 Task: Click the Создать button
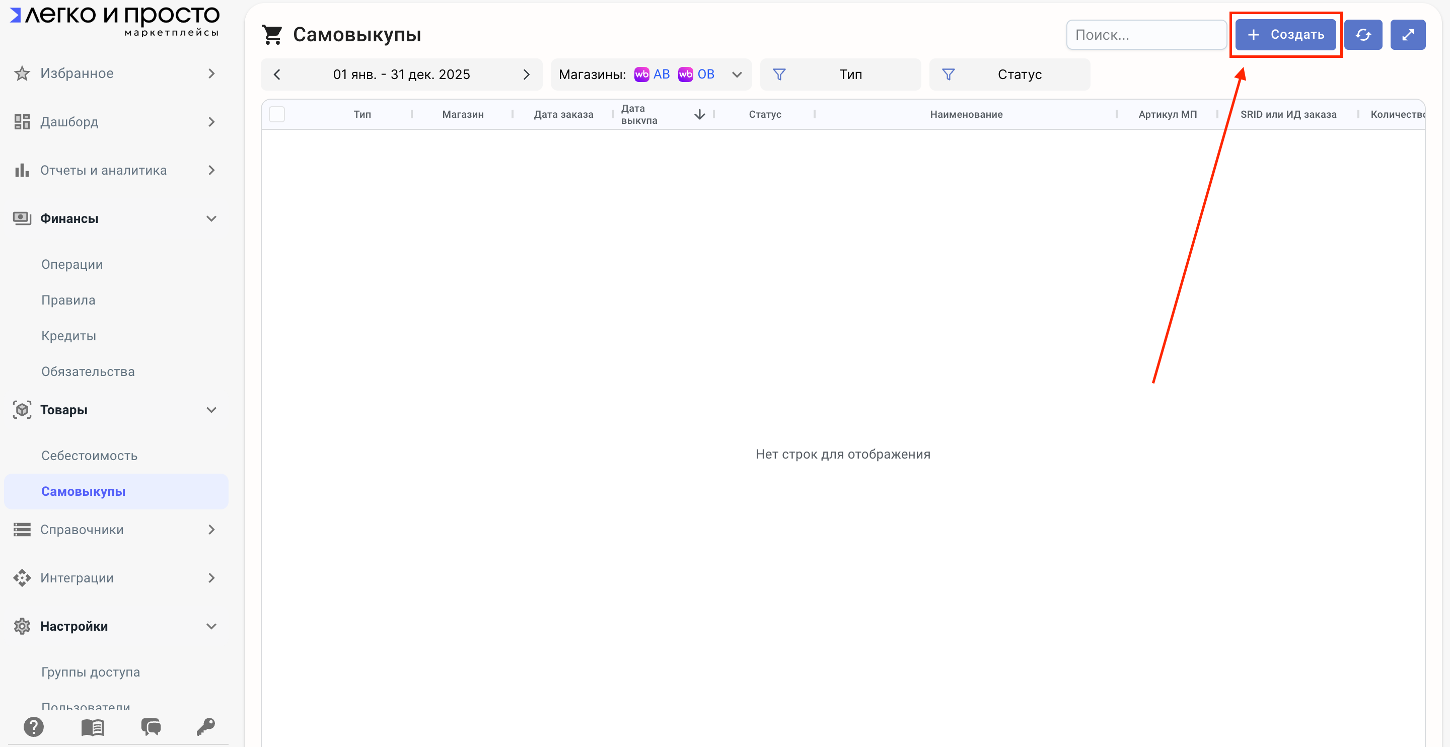click(x=1285, y=35)
